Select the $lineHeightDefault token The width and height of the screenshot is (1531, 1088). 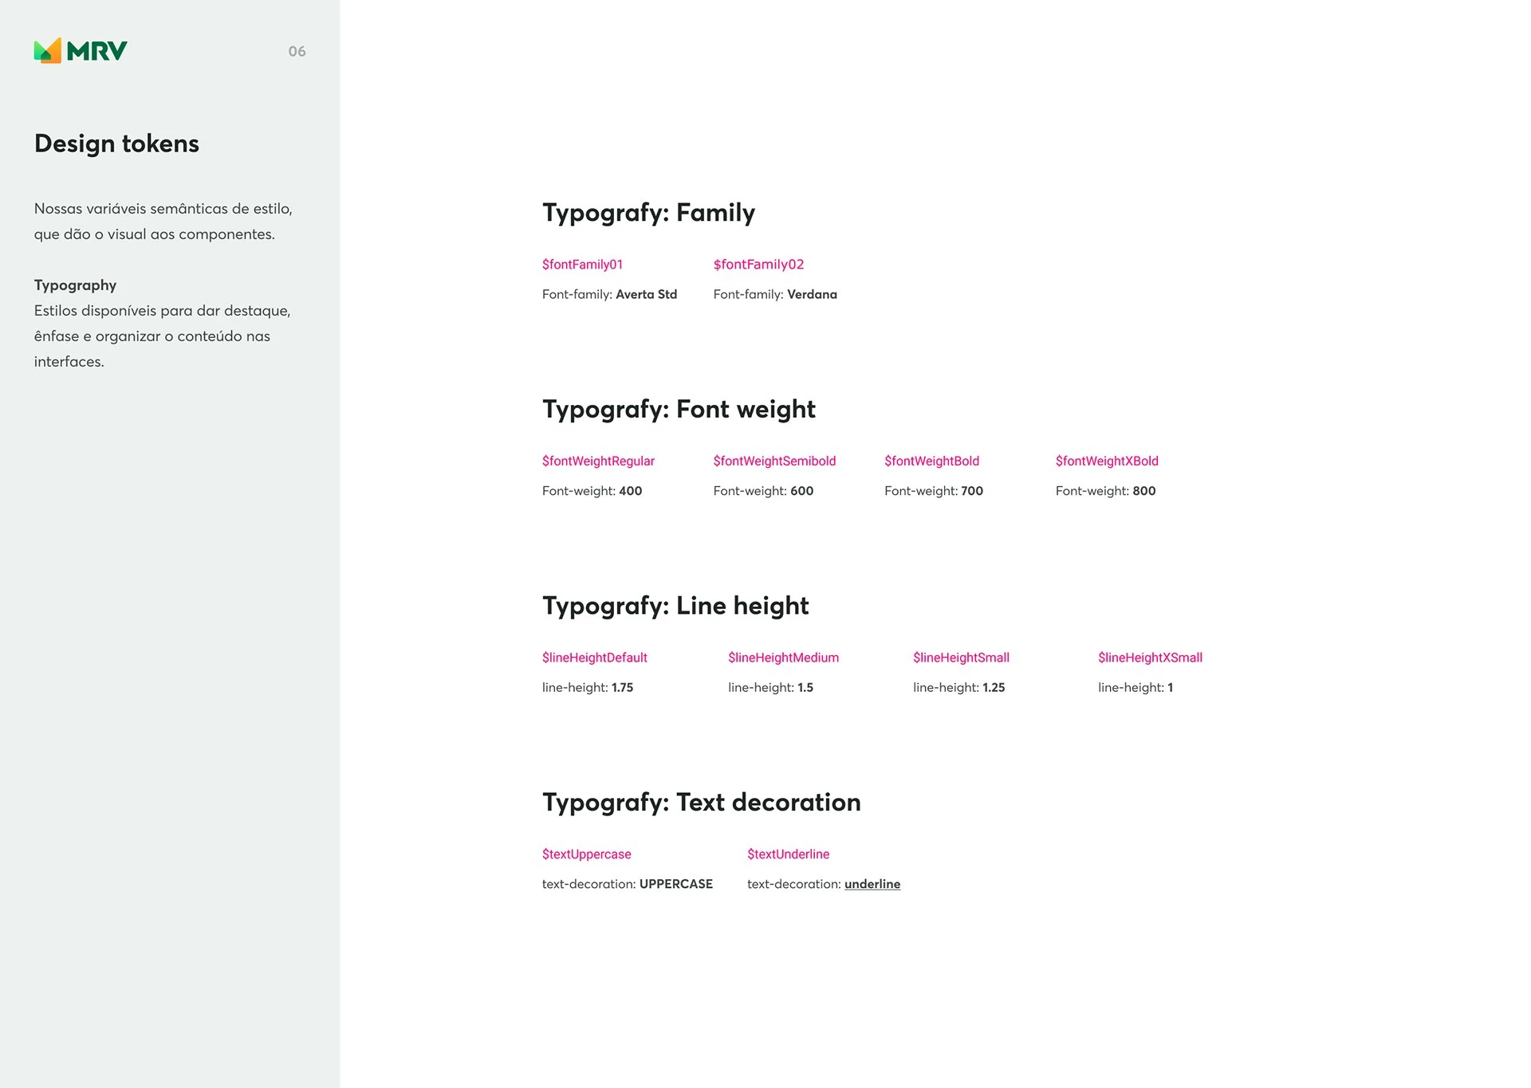click(x=594, y=658)
